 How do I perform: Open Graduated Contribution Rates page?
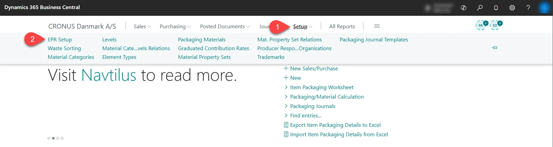[214, 48]
